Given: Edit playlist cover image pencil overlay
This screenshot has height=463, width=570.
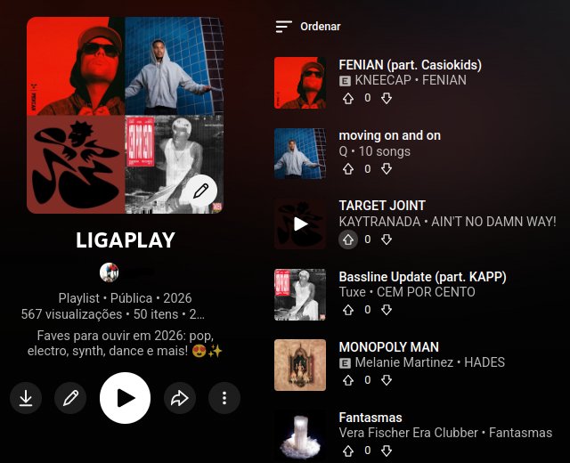Looking at the screenshot, I should 200,191.
